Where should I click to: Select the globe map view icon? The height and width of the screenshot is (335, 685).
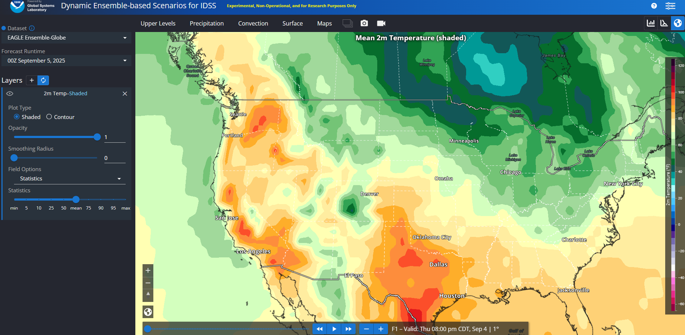677,23
